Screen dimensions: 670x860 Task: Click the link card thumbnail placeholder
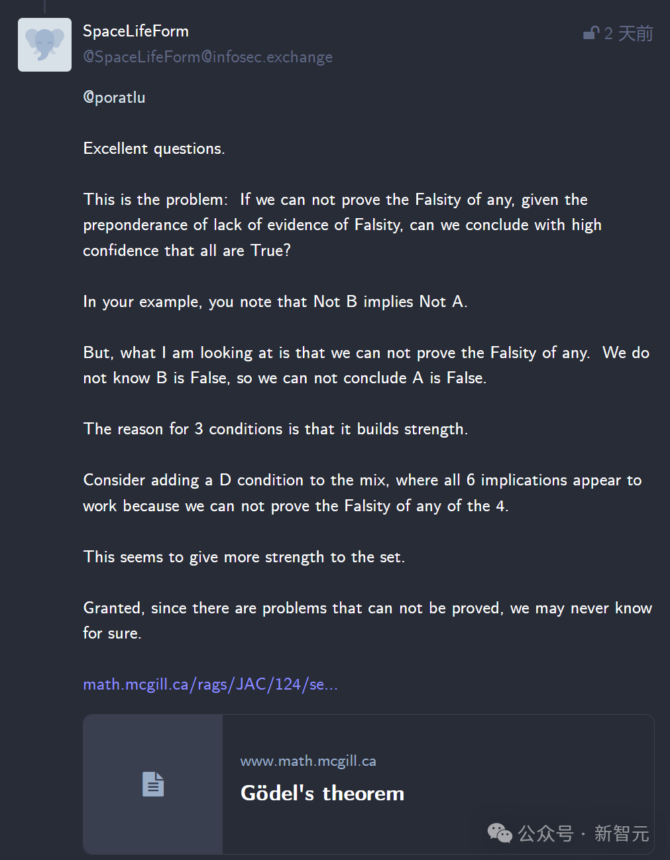click(x=153, y=784)
